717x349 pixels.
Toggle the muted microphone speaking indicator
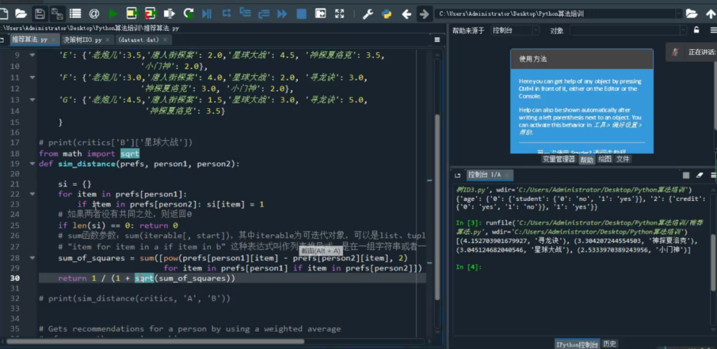pos(675,52)
